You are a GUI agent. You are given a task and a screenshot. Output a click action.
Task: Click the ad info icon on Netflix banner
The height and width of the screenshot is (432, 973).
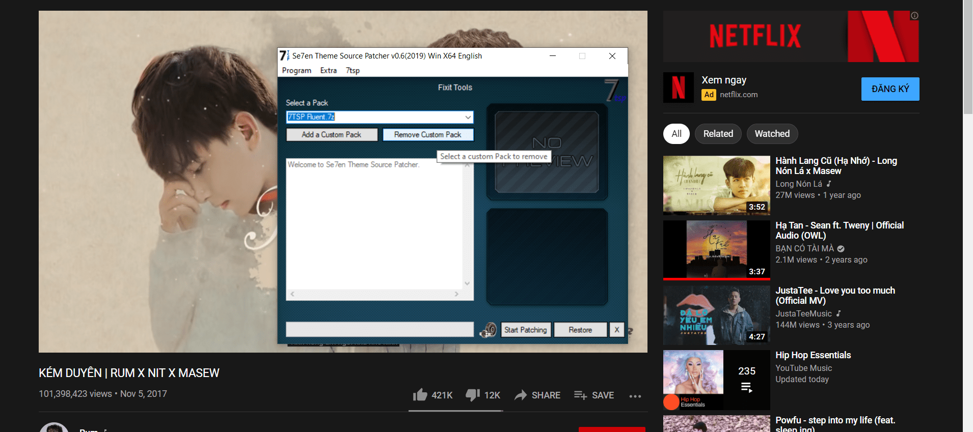tap(914, 16)
